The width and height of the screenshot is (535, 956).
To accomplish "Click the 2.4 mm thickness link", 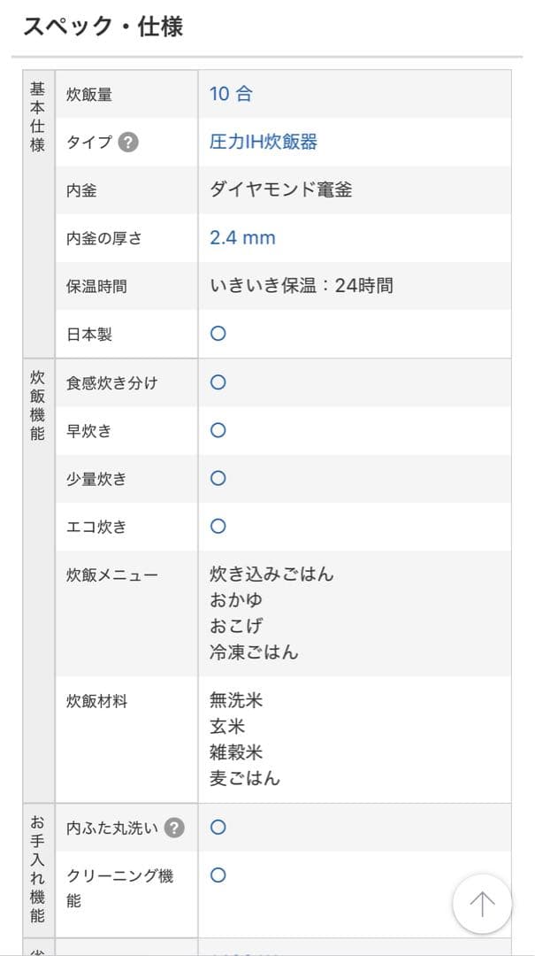I will pos(241,237).
